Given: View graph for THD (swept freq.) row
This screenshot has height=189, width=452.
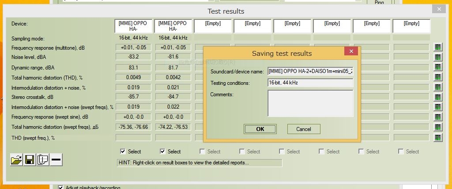Looking at the screenshot, I should pos(438,138).
